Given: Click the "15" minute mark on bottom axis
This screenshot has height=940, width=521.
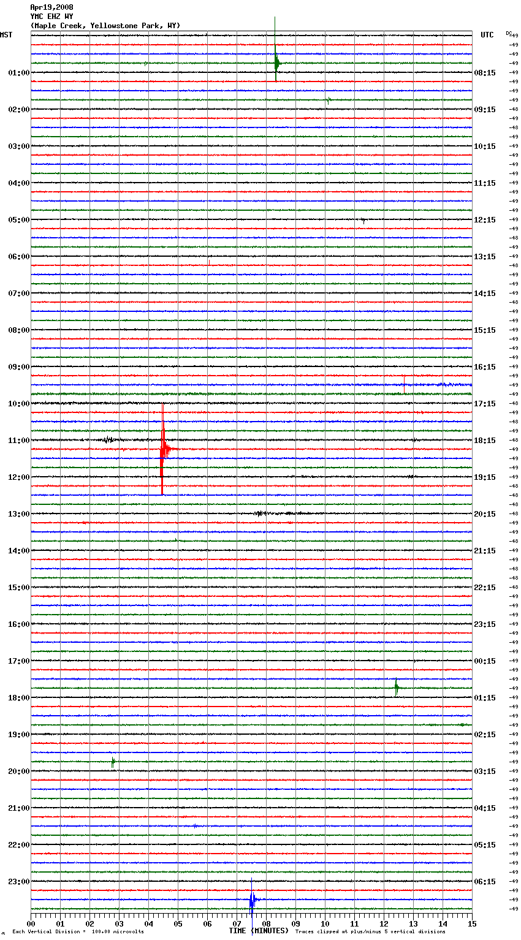Looking at the screenshot, I should (x=472, y=923).
